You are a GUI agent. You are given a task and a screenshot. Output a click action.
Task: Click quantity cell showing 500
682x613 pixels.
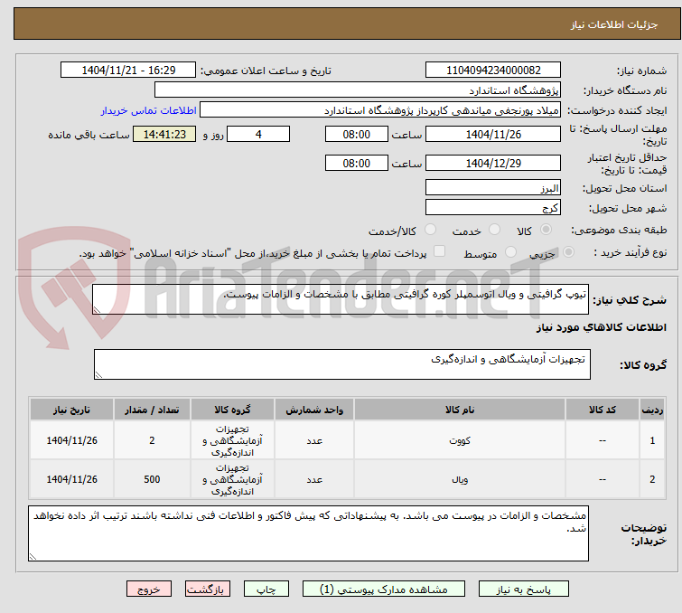pyautogui.click(x=152, y=479)
